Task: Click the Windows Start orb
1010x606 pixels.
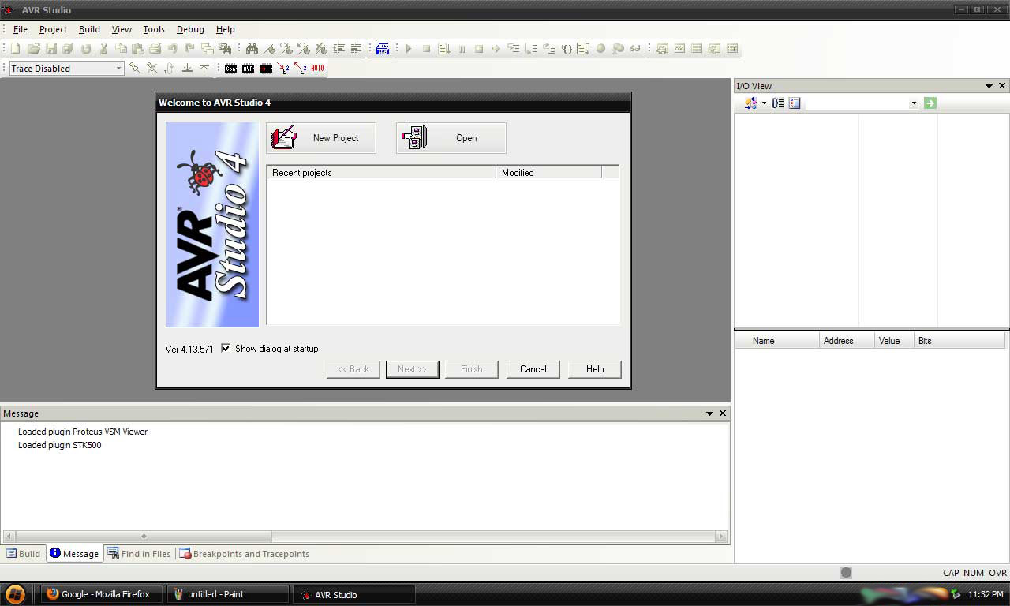Action: click(x=15, y=594)
